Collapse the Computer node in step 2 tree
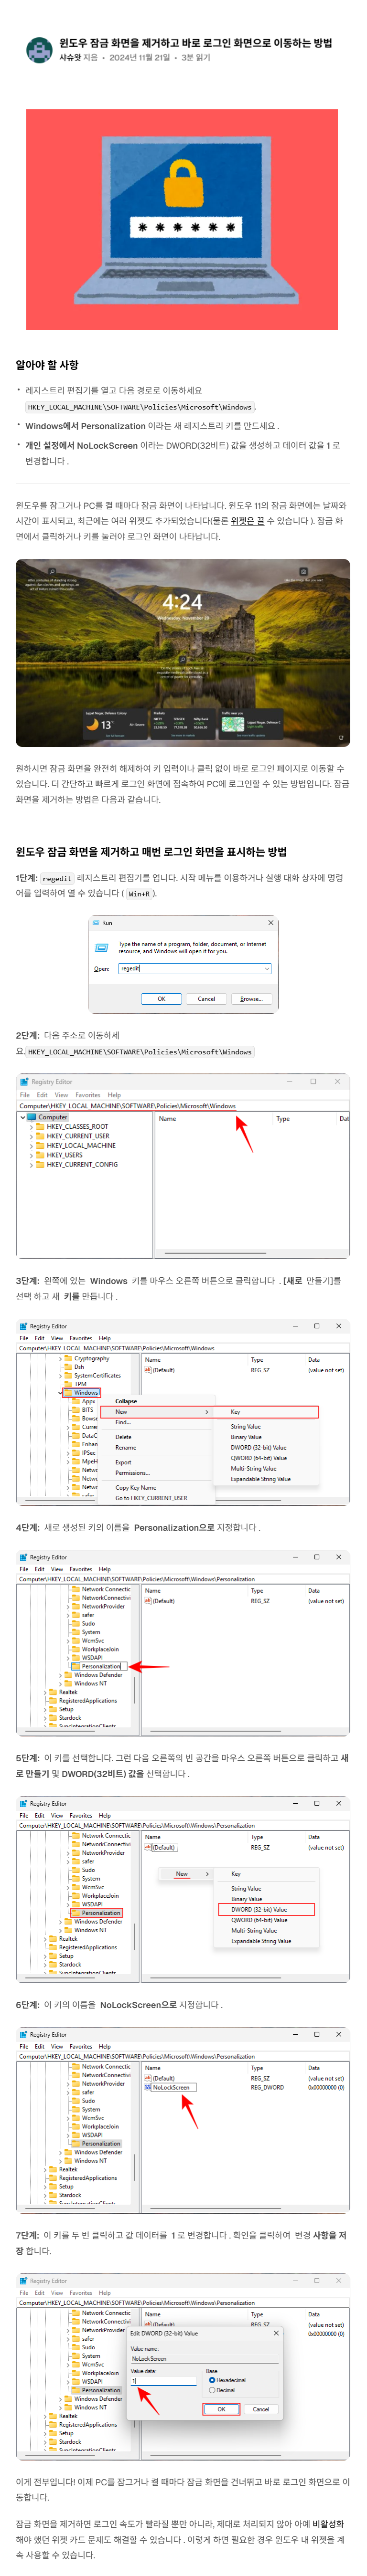 coord(23,1117)
